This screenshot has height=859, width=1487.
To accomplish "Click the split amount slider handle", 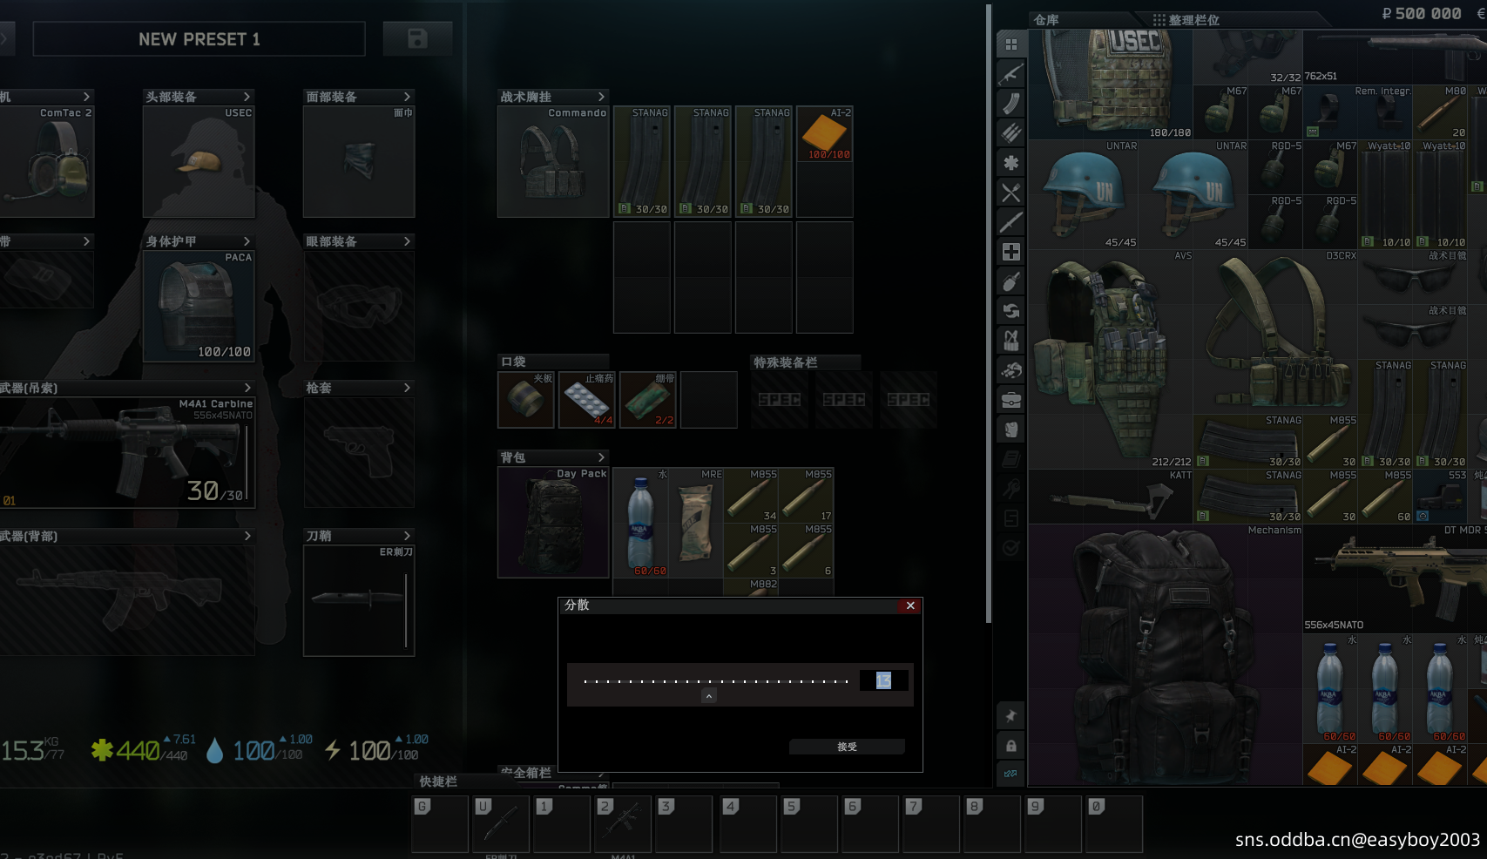I will pyautogui.click(x=709, y=695).
